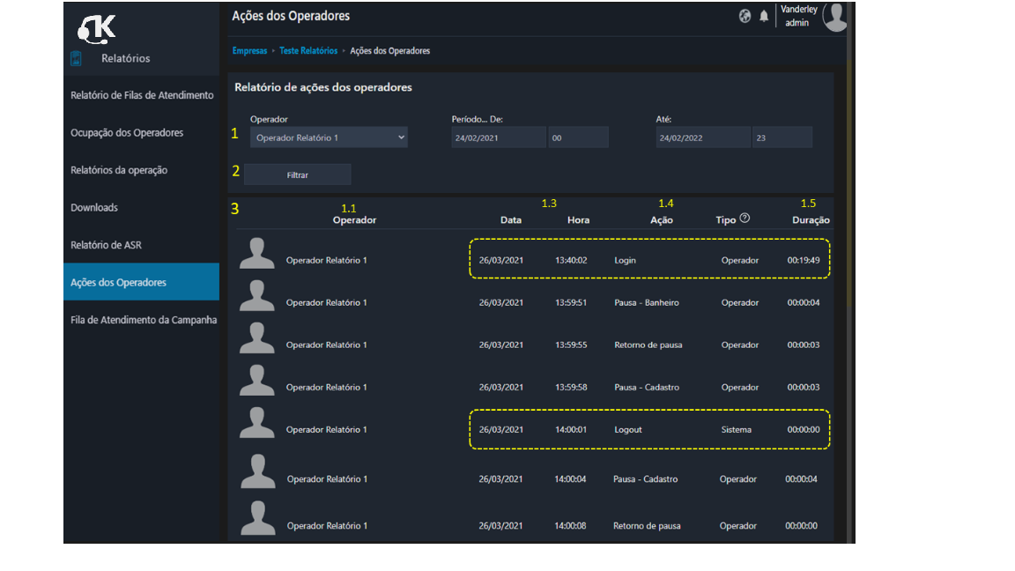Click time 14:00:01

[571, 429]
